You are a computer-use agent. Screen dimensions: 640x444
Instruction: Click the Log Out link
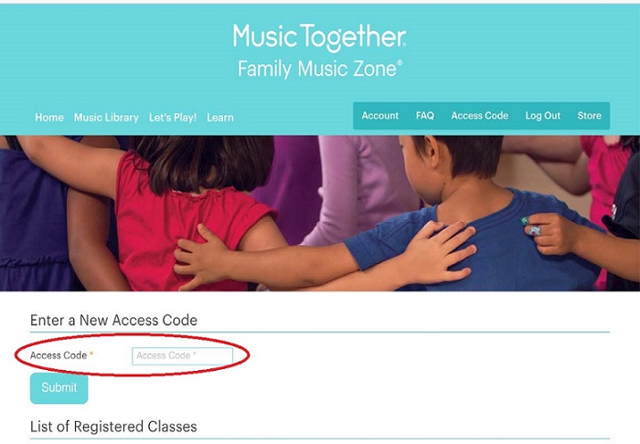(542, 116)
